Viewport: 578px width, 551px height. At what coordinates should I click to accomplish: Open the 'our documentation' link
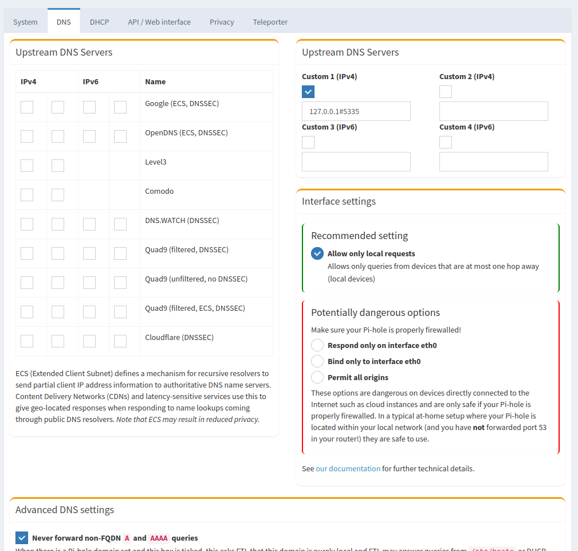[348, 468]
